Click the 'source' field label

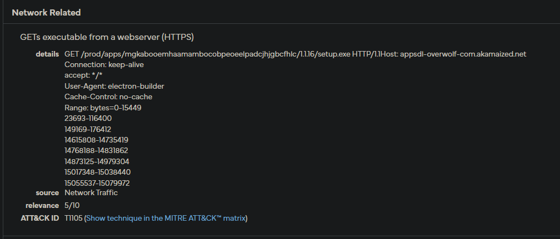coord(47,193)
